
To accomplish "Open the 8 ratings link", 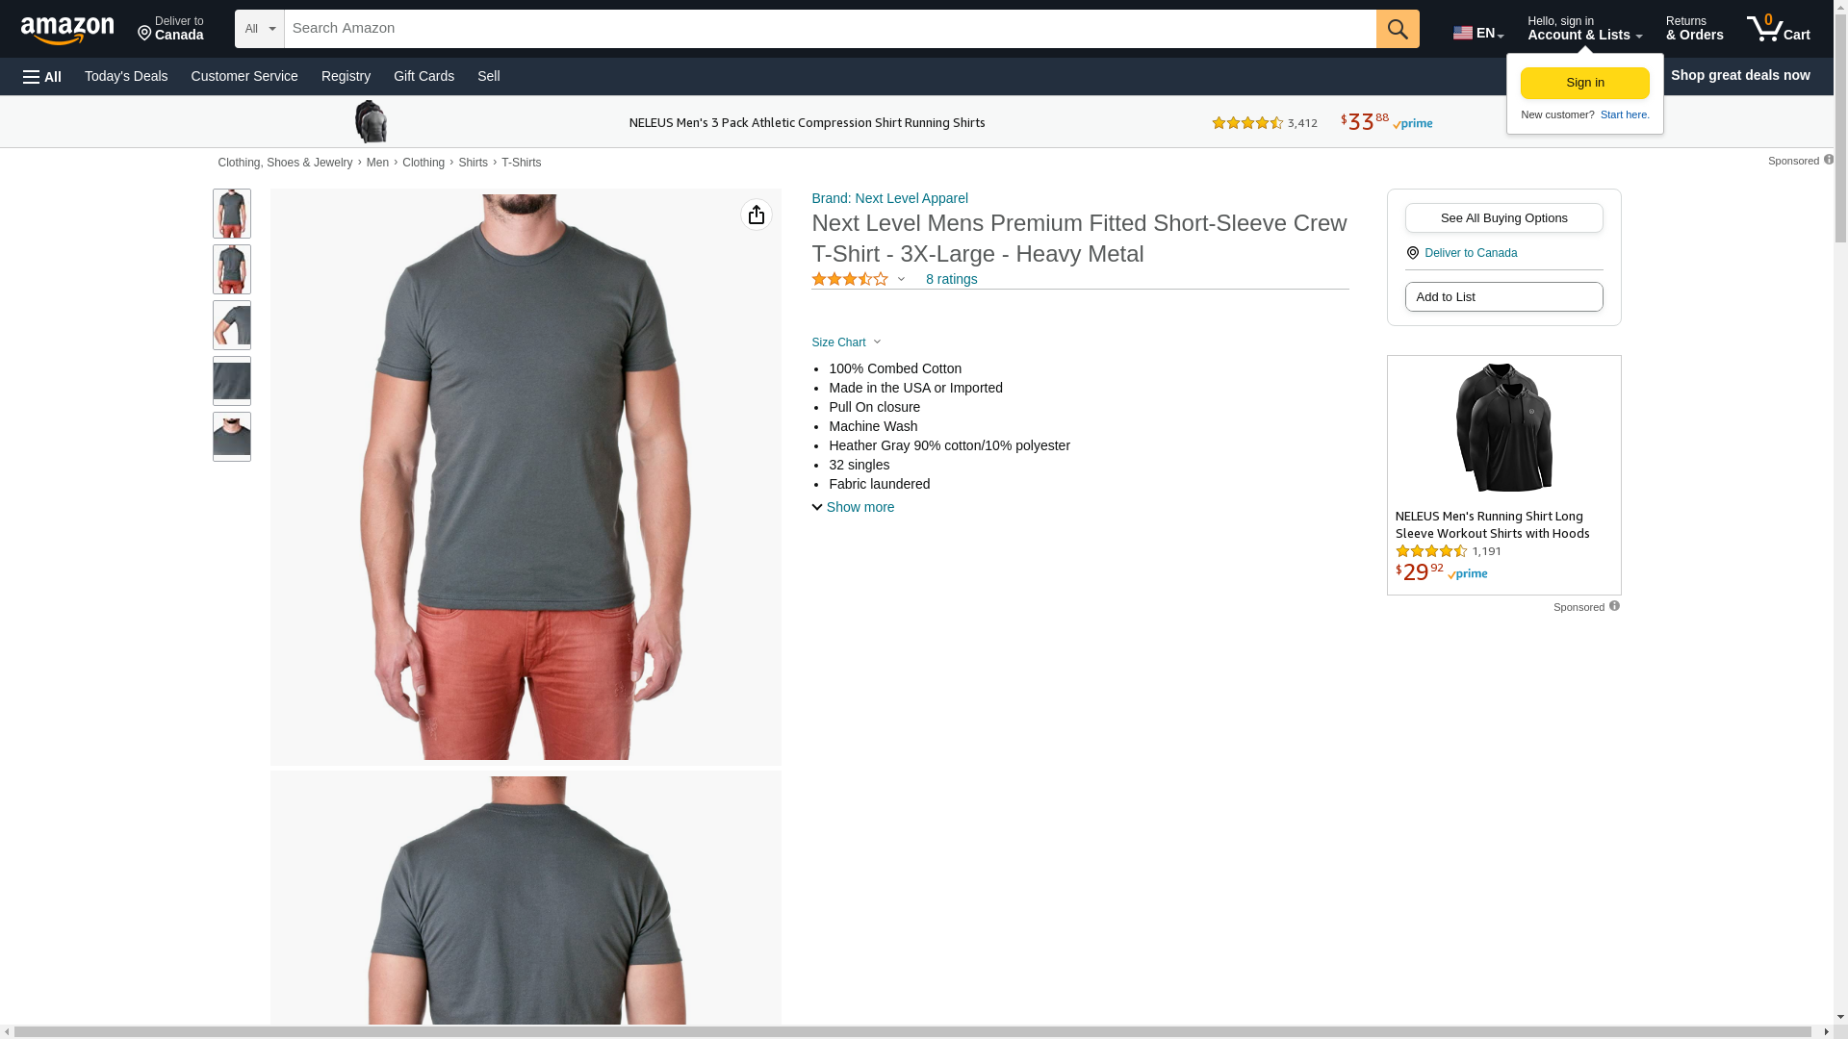I will pyautogui.click(x=951, y=279).
